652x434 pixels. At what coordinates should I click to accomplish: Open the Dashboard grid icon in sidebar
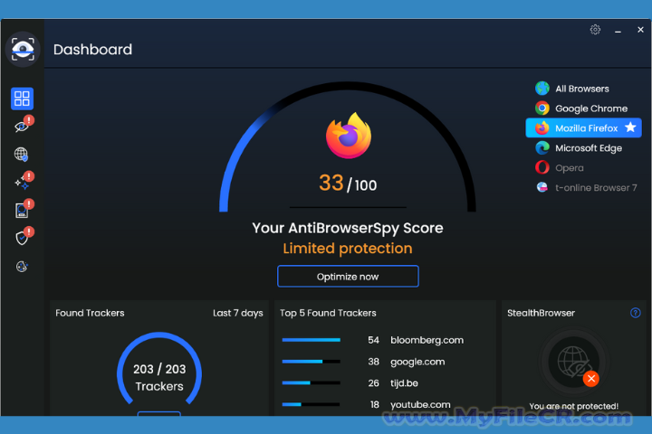click(22, 99)
